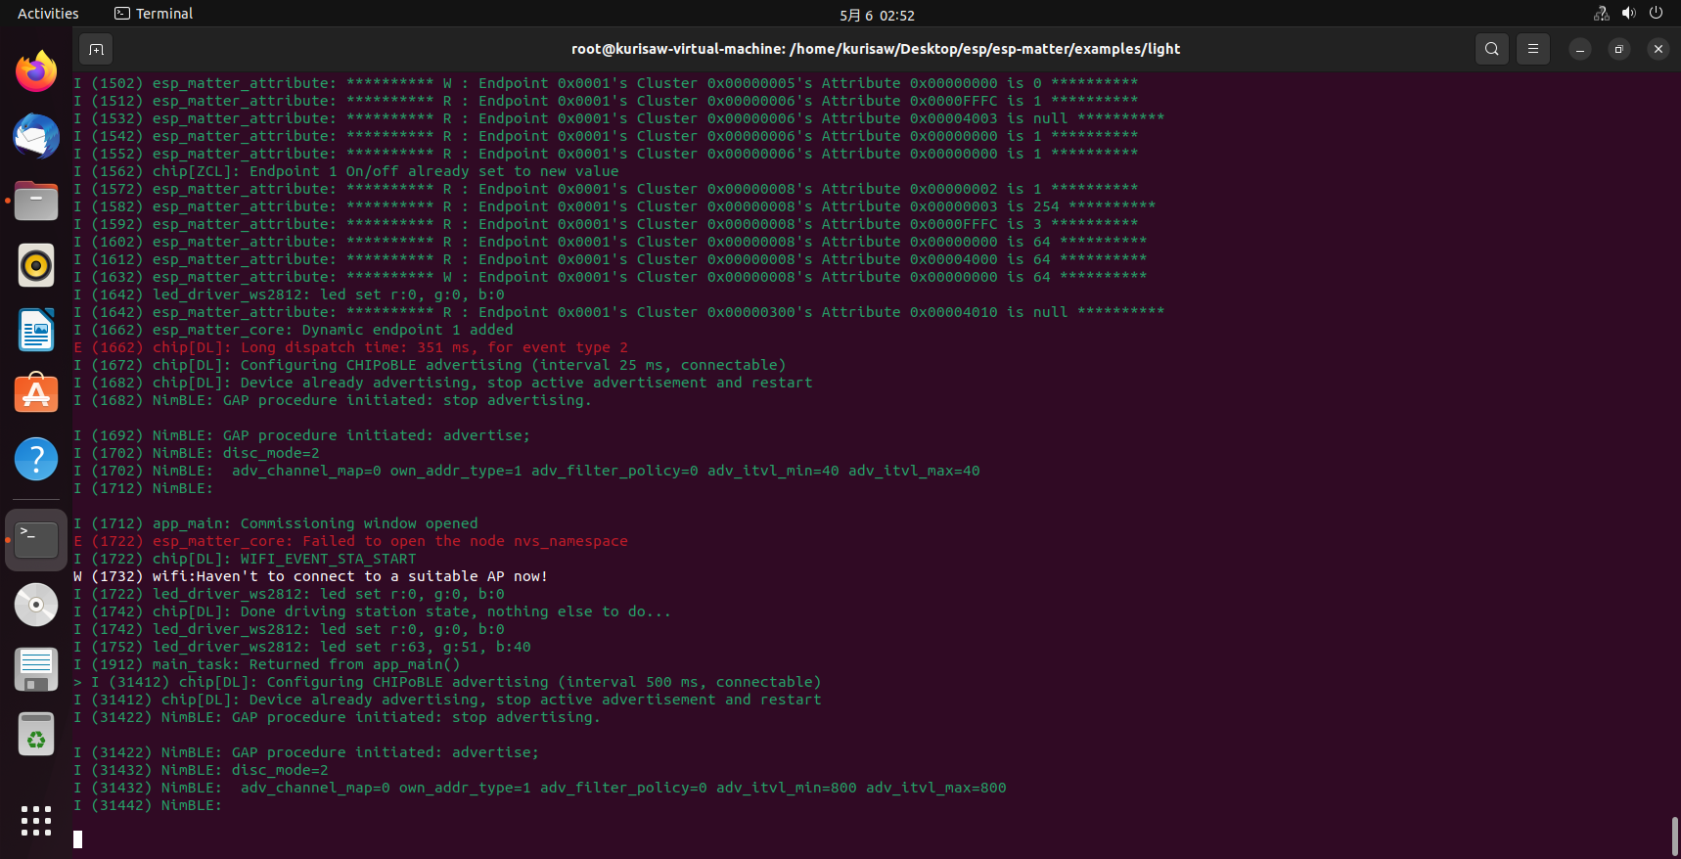Screen dimensions: 1681x859
Task: Select the Terminal icon in dock
Action: tap(36, 540)
